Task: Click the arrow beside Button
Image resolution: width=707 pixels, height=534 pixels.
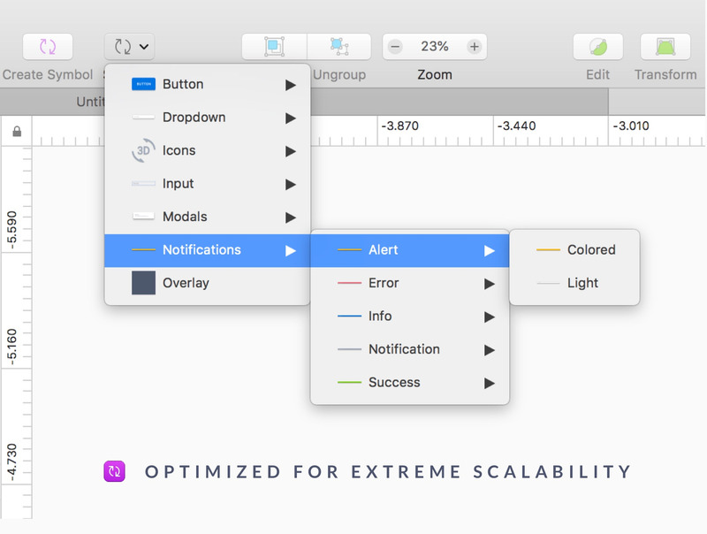Action: [x=291, y=85]
